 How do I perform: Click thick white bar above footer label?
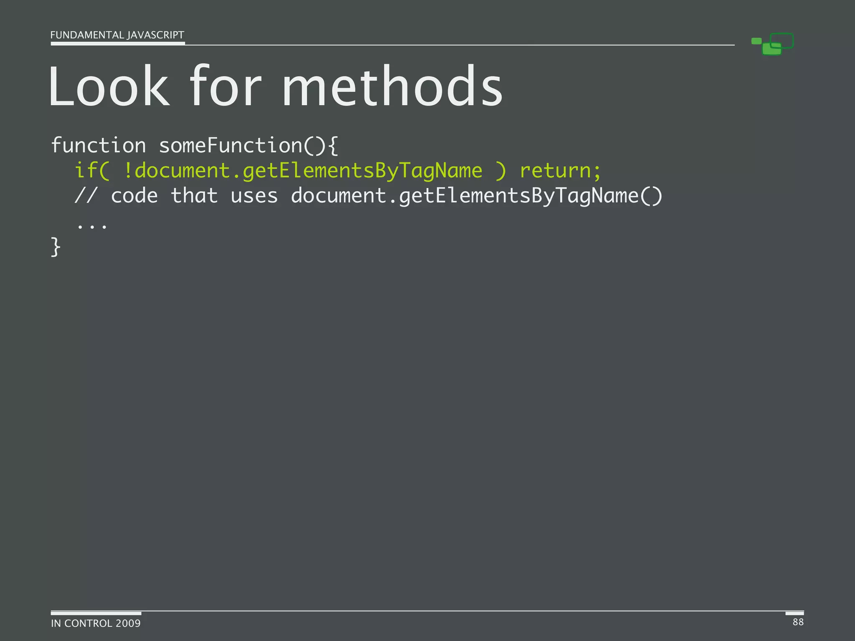click(96, 613)
